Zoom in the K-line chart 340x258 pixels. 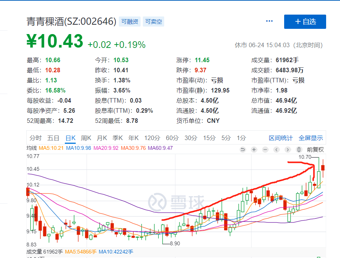click(x=254, y=149)
